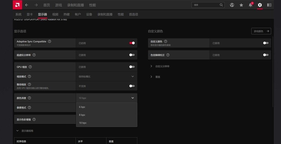Show help for 显示色彩增强
The height and width of the screenshot is (144, 281).
pos(34,120)
